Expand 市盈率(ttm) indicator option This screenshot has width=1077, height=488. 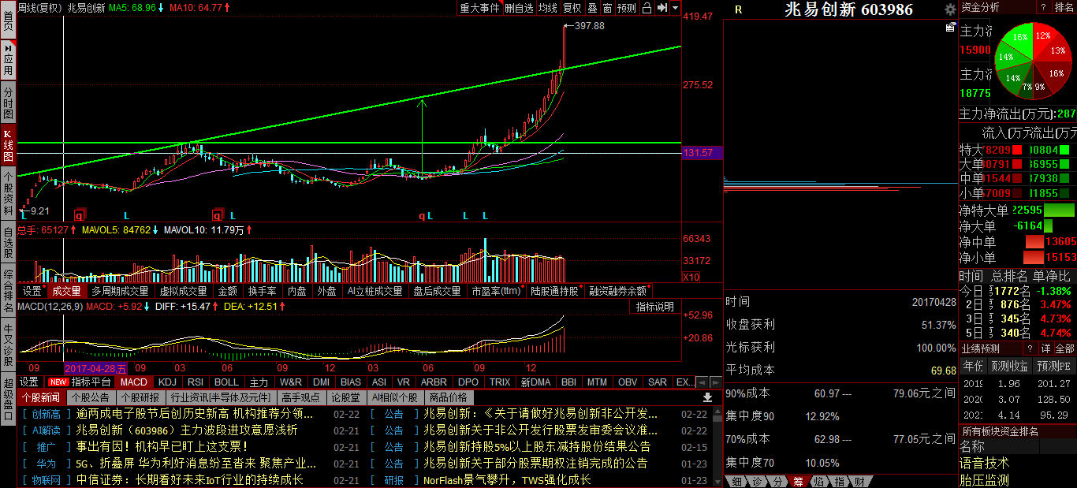tap(496, 291)
